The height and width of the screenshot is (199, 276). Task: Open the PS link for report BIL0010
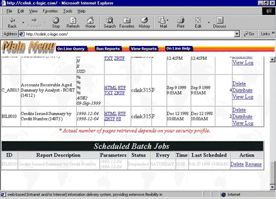[119, 119]
